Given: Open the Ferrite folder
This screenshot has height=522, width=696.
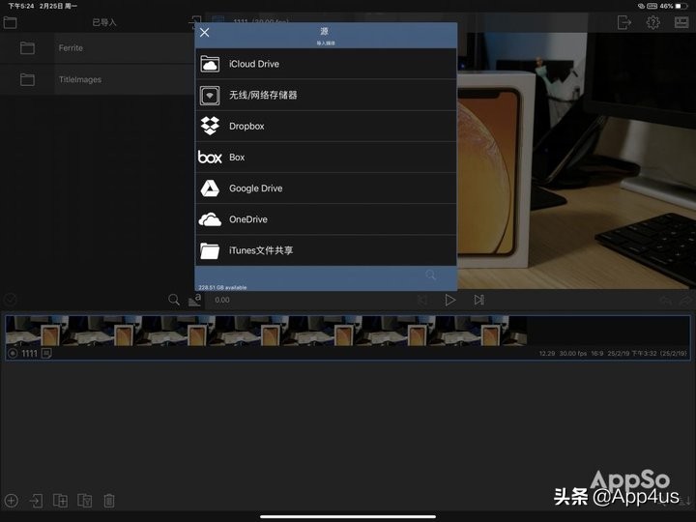Looking at the screenshot, I should pyautogui.click(x=98, y=48).
